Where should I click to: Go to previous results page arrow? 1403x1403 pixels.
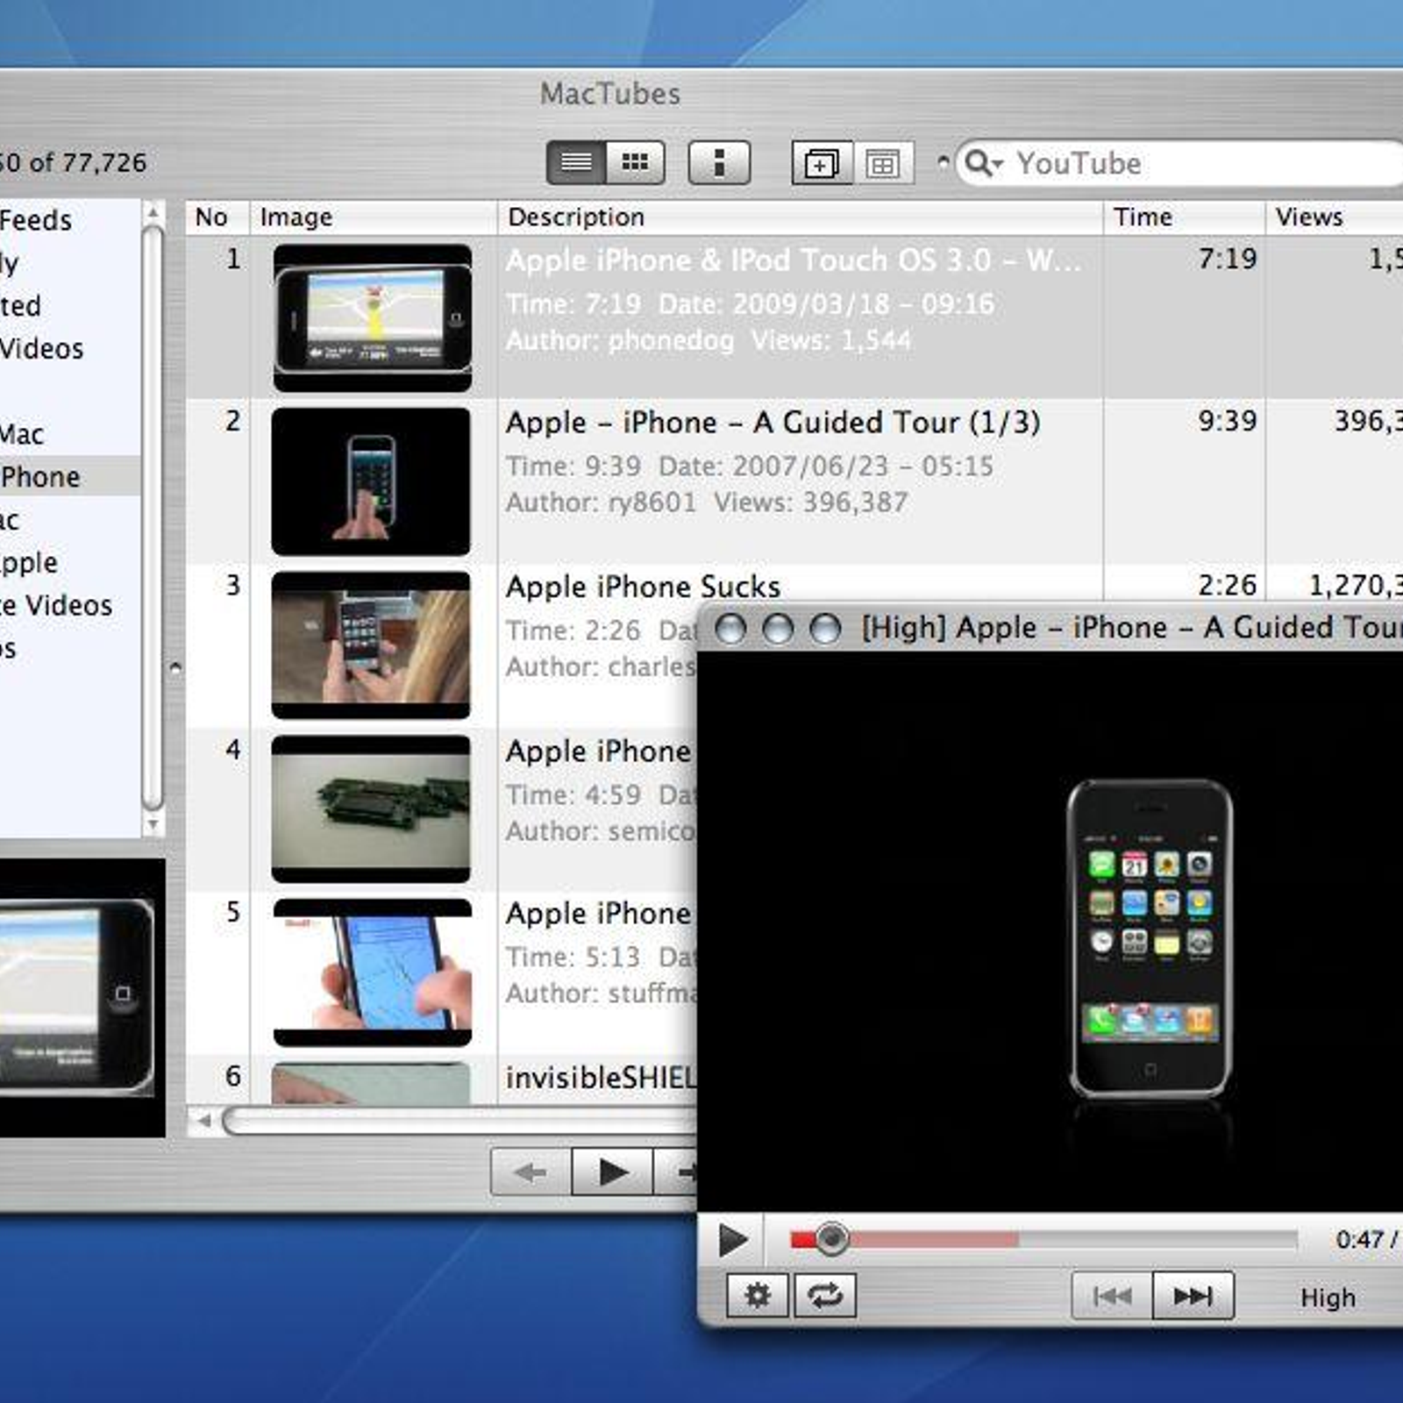point(531,1172)
